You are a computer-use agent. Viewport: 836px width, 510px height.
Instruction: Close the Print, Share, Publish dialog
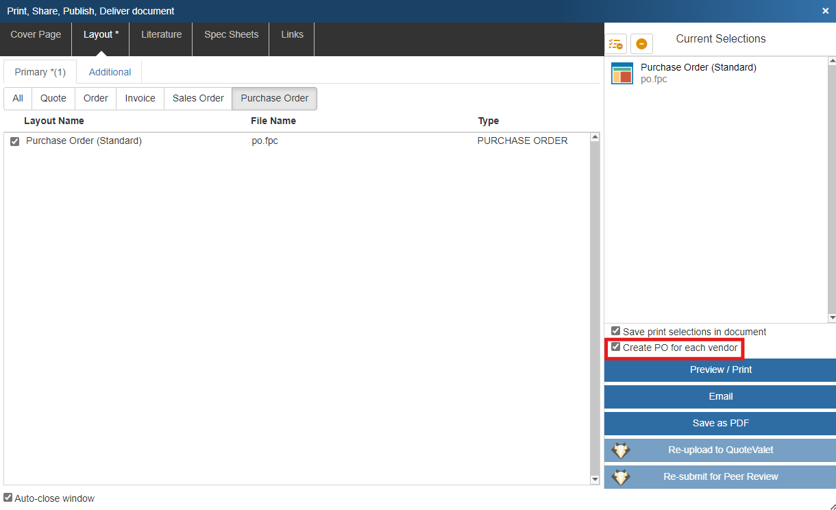click(x=826, y=11)
